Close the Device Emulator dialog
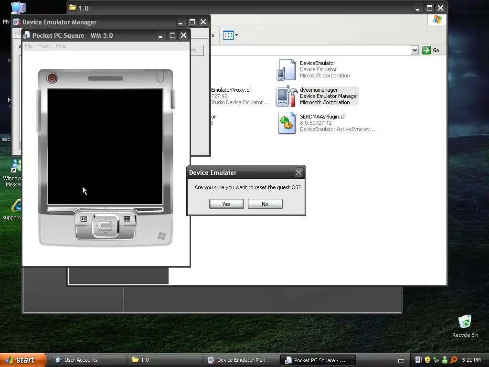This screenshot has width=489, height=367. pos(298,172)
